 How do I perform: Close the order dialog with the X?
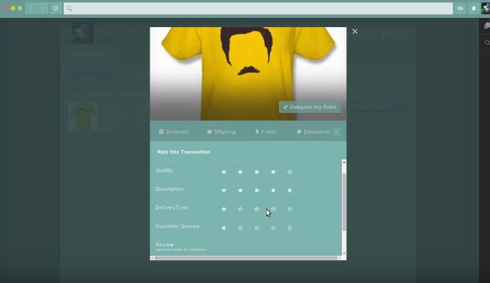pyautogui.click(x=355, y=31)
